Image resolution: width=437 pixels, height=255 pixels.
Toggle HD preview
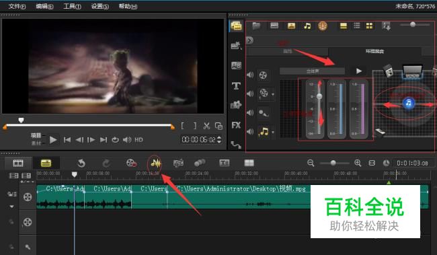click(138, 140)
